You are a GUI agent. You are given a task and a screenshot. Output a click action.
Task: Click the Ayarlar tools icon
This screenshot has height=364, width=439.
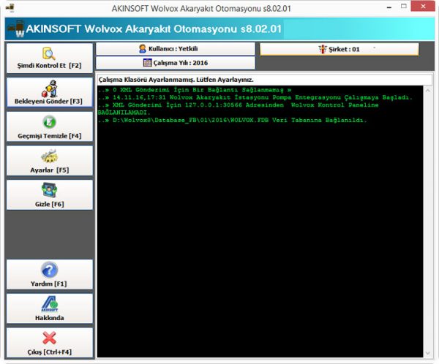(49, 156)
